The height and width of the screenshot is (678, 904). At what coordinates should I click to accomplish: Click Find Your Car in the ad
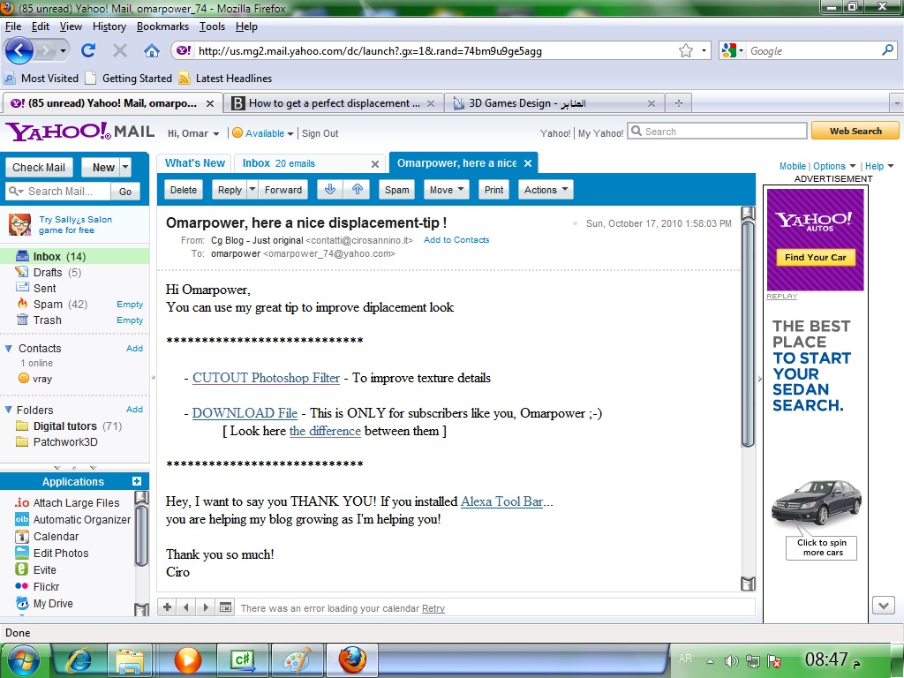[x=815, y=257]
